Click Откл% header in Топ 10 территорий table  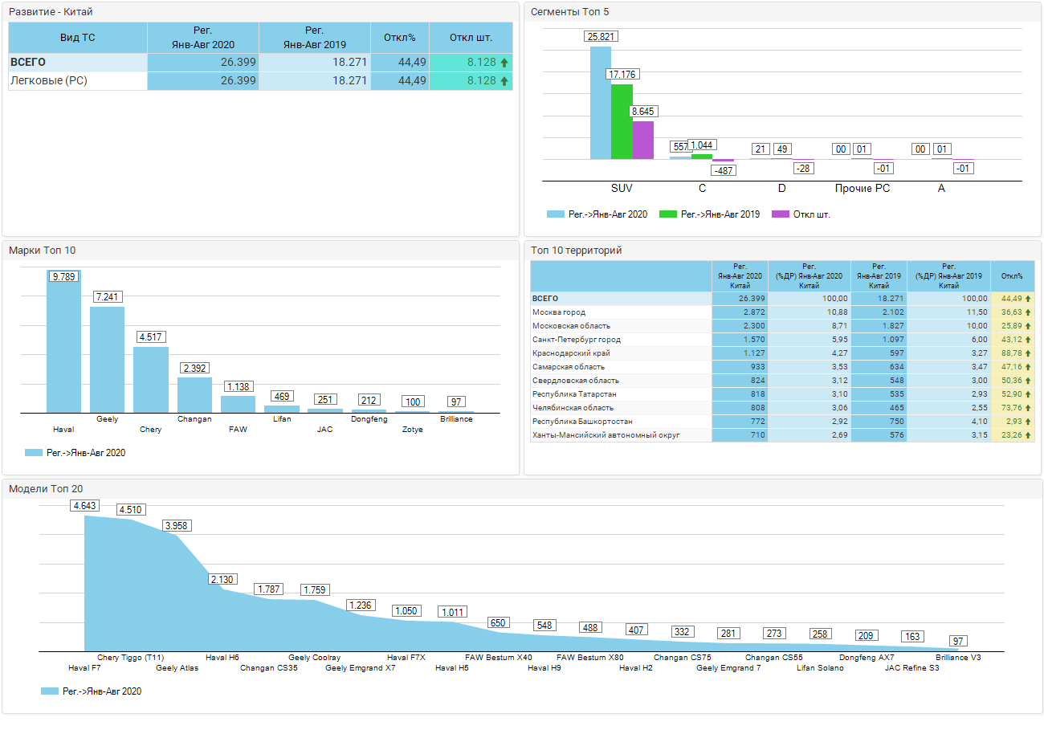click(x=1013, y=276)
